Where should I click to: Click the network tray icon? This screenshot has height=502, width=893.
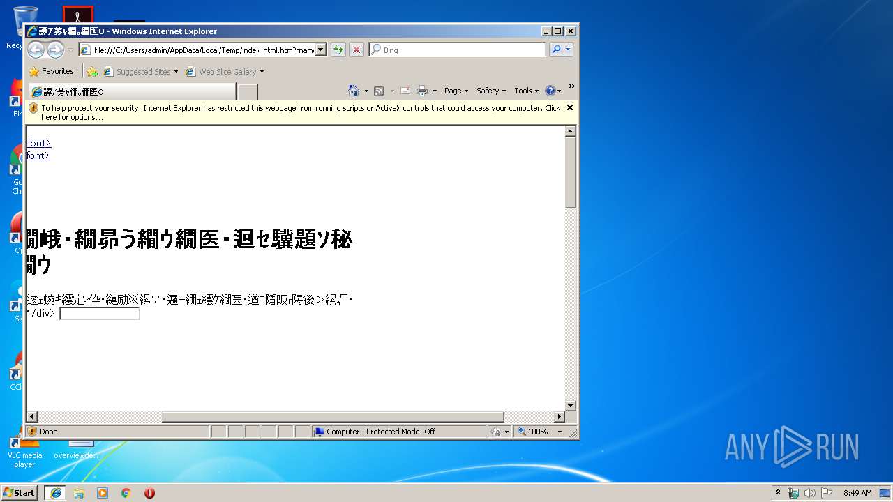pos(793,493)
